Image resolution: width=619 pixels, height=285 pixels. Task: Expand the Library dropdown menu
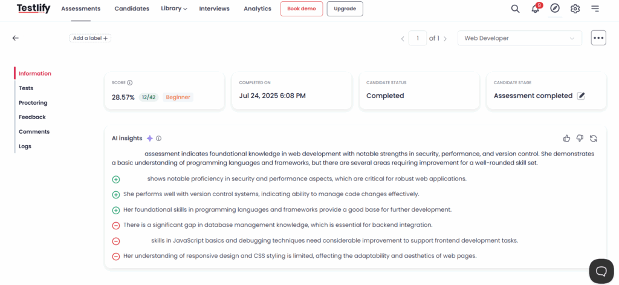click(174, 8)
